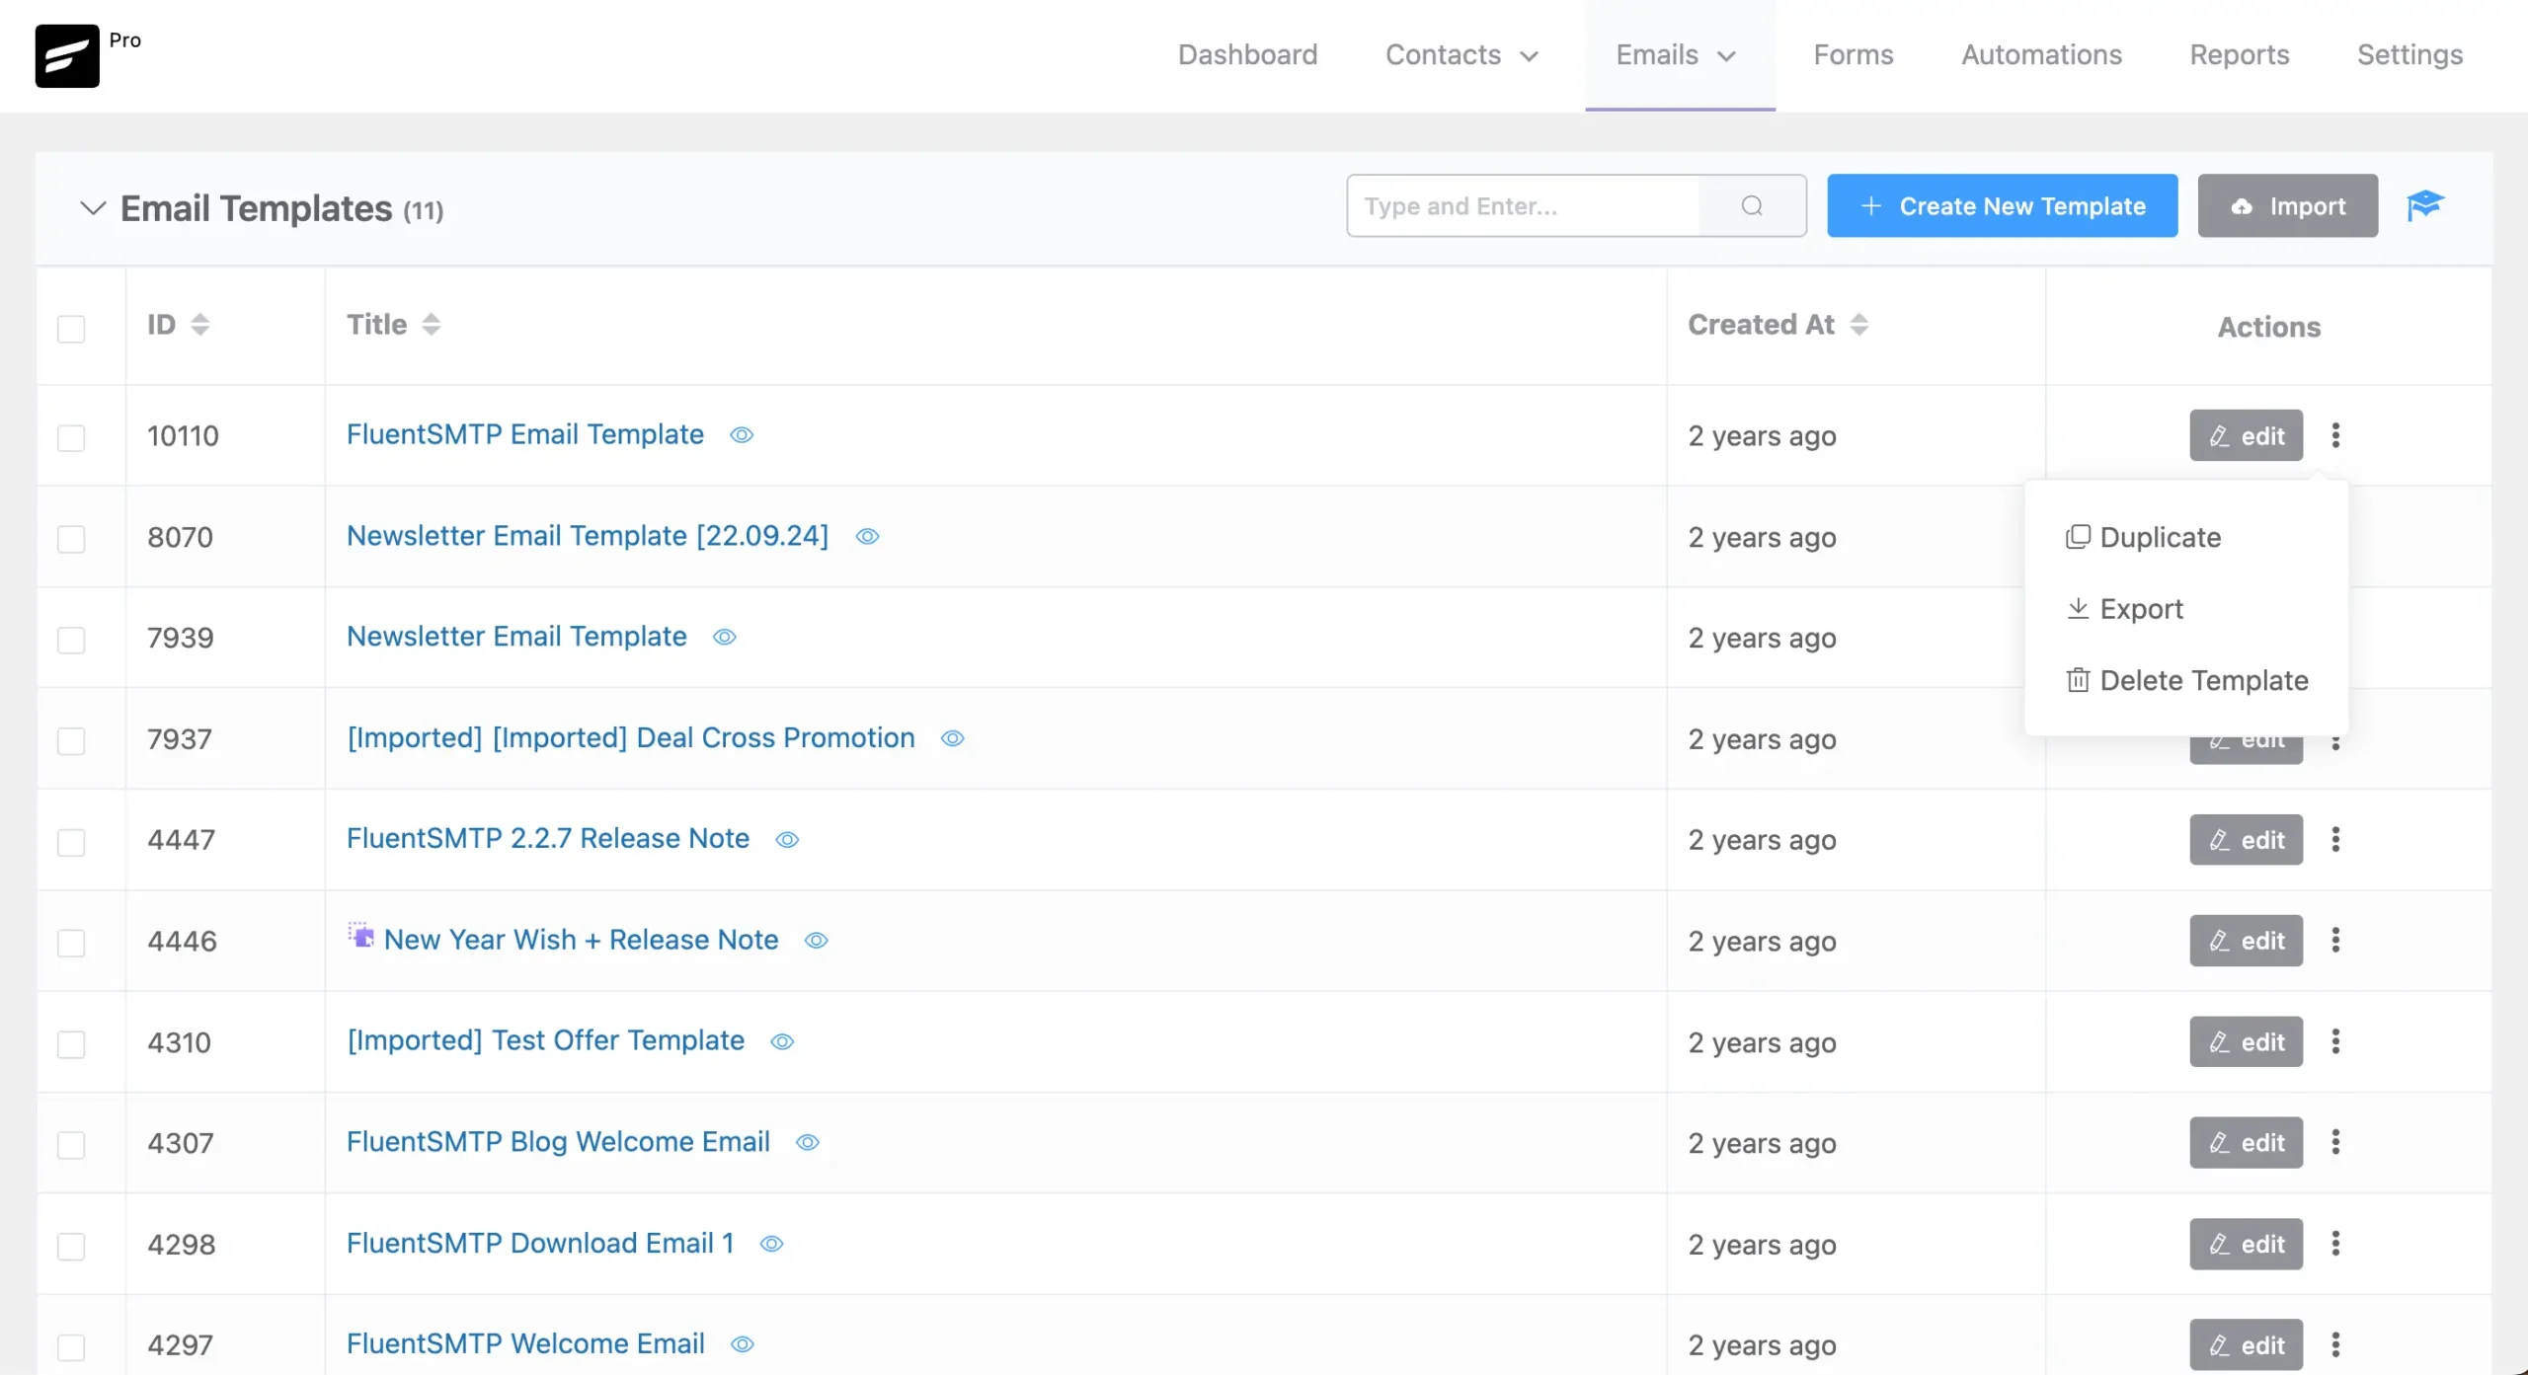Open FluentSMTP Email Template link
The image size is (2528, 1375).
(524, 434)
